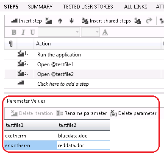
Task: Toggle Bold formatting
Action: [x=14, y=32]
